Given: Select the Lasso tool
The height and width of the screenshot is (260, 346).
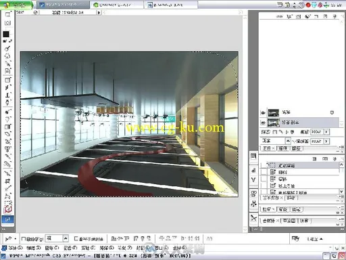Looking at the screenshot, I should [x=7, y=195].
